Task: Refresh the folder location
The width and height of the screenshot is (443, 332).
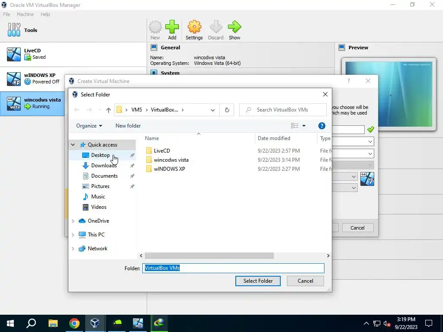Action: [227, 110]
